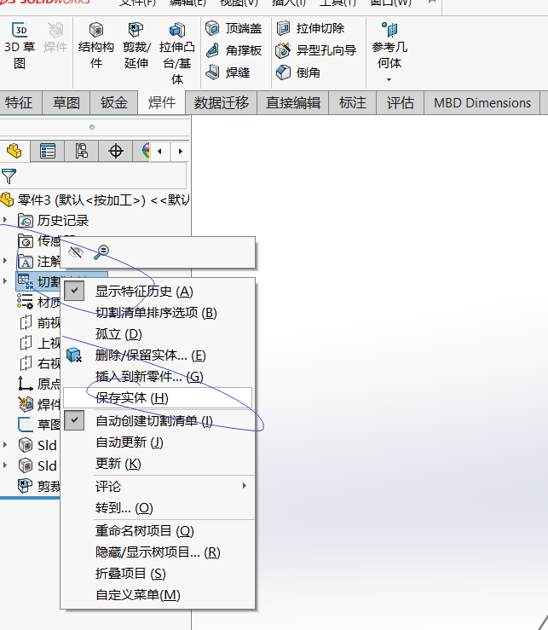Click zoom to selection magnifier icon
This screenshot has height=630, width=548.
tap(101, 252)
